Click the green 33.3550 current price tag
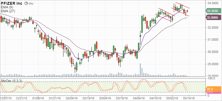The image size is (222, 101). tap(213, 11)
